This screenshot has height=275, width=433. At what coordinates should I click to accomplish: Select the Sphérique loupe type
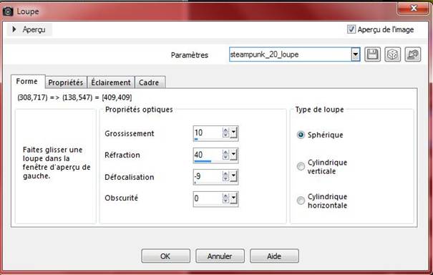(301, 135)
